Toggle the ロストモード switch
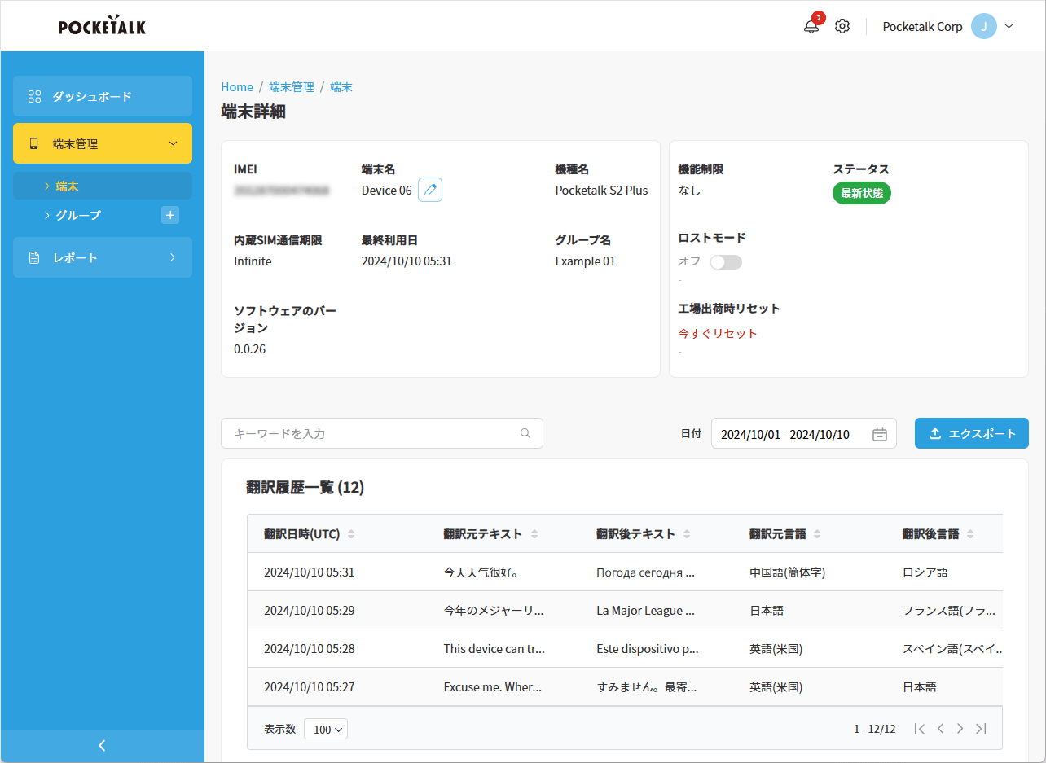 tap(726, 261)
